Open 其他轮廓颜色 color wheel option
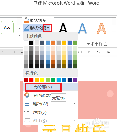 pos(51,95)
